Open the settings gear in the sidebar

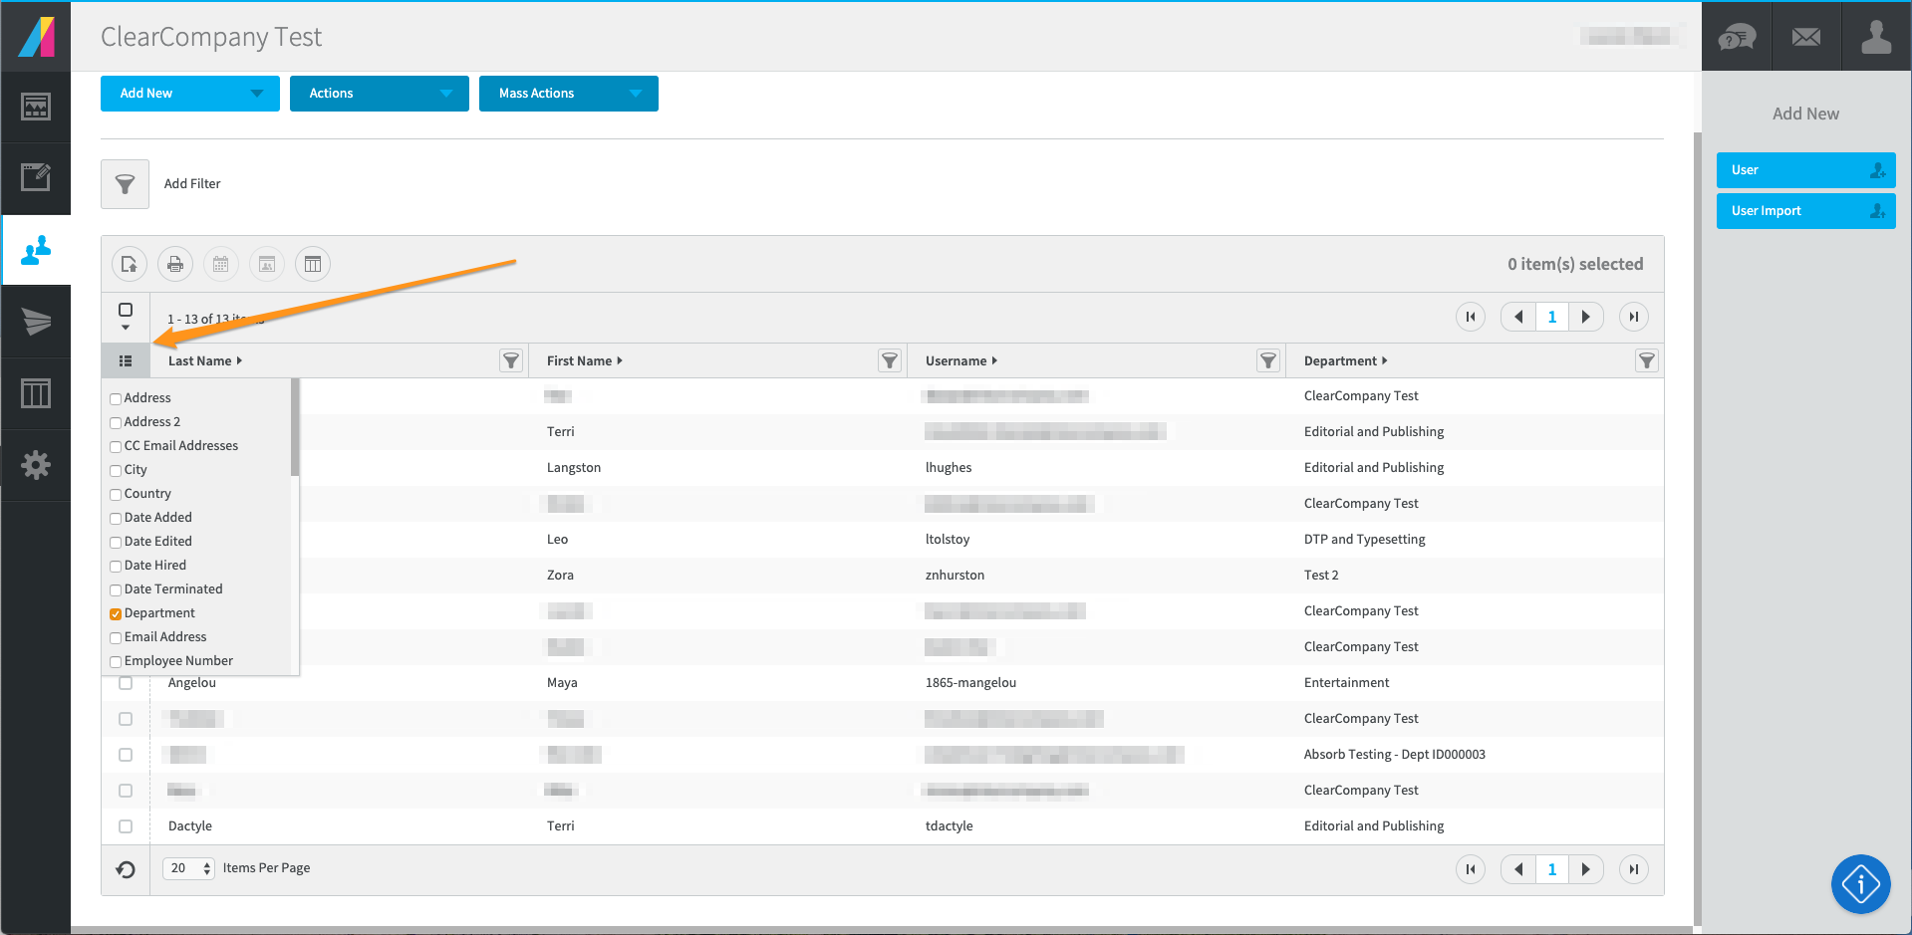36,465
